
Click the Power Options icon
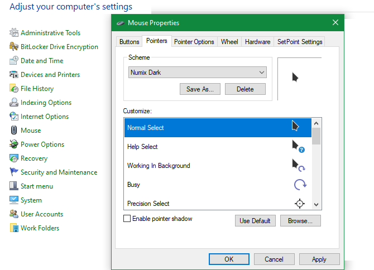click(x=14, y=144)
